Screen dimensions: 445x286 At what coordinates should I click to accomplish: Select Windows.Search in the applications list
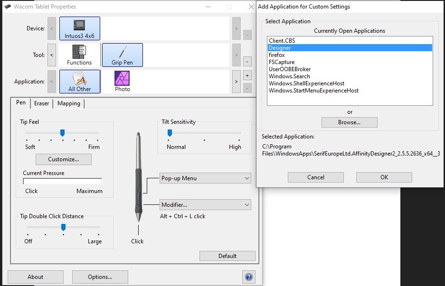point(350,76)
